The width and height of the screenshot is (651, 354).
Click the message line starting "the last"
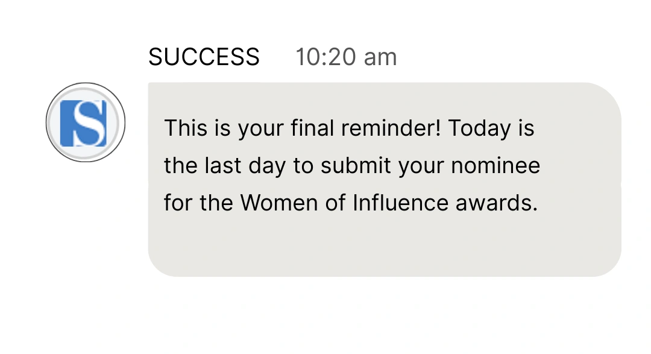352,166
